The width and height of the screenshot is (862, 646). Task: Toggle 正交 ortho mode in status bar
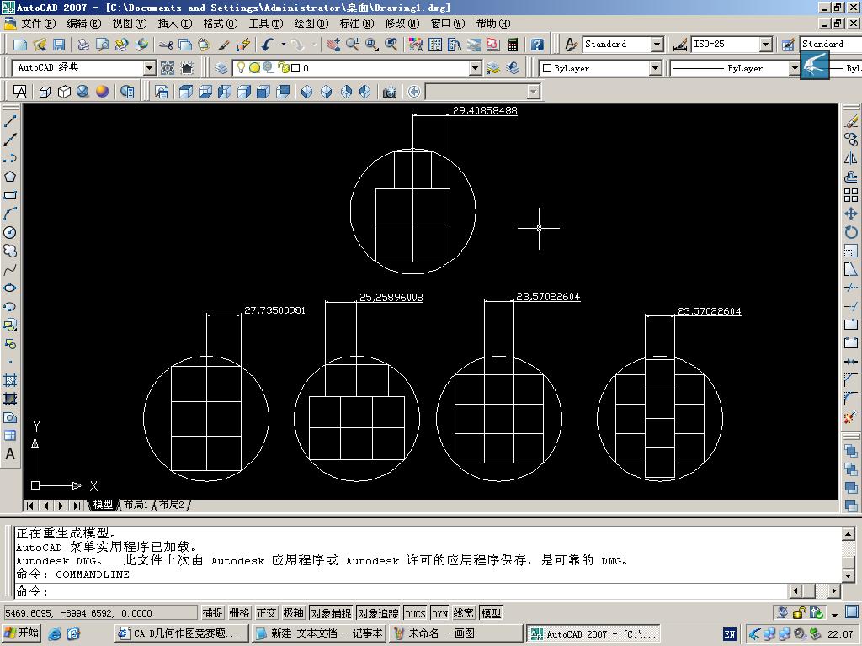(x=266, y=613)
